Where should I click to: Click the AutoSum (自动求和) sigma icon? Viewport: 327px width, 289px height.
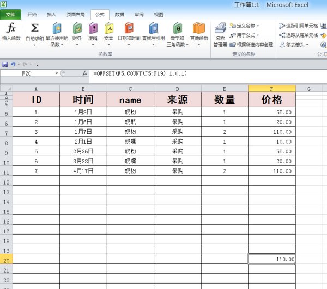34,29
